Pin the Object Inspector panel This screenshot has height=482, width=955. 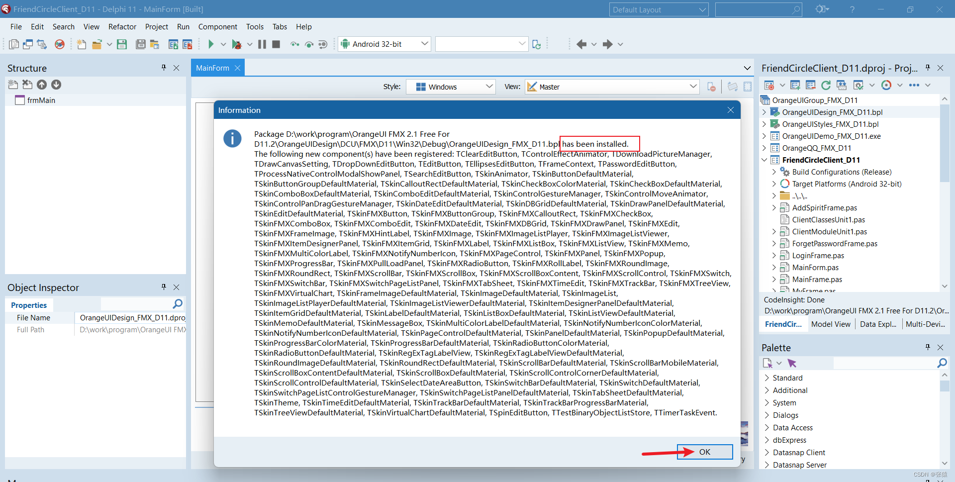(x=164, y=287)
